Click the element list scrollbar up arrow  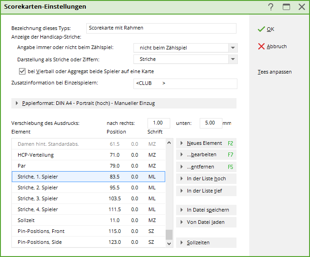pyautogui.click(x=169, y=143)
